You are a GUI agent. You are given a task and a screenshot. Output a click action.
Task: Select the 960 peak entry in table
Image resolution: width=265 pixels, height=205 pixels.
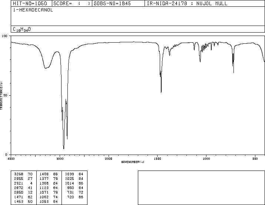(75, 188)
